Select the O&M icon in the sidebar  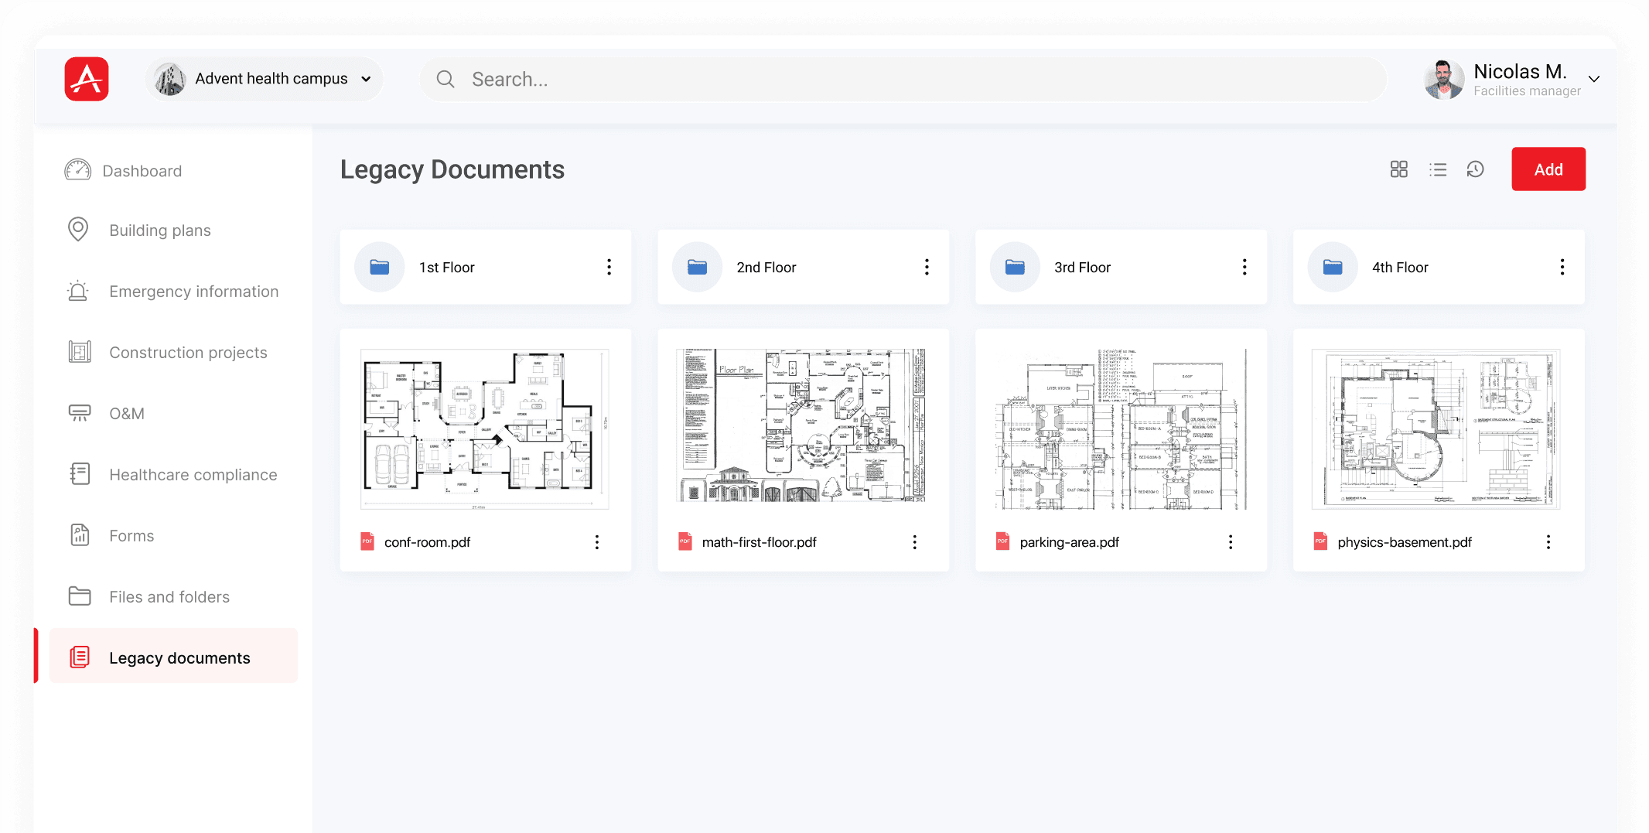tap(77, 413)
